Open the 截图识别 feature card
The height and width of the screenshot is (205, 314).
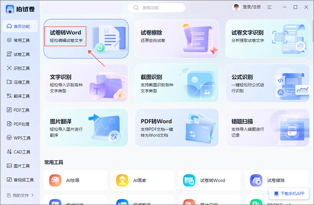coord(177,83)
